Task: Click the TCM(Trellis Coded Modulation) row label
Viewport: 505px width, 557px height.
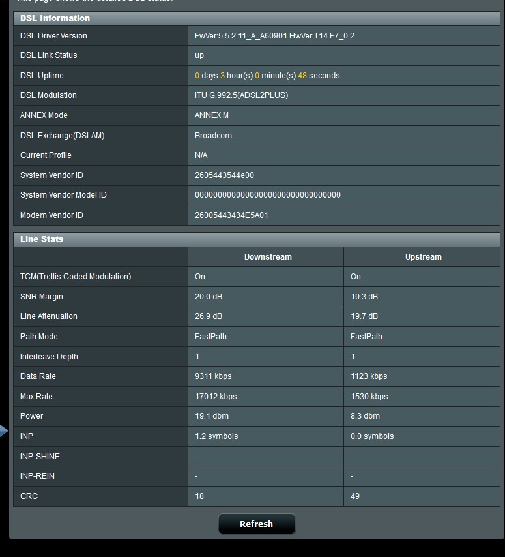Action: point(76,277)
